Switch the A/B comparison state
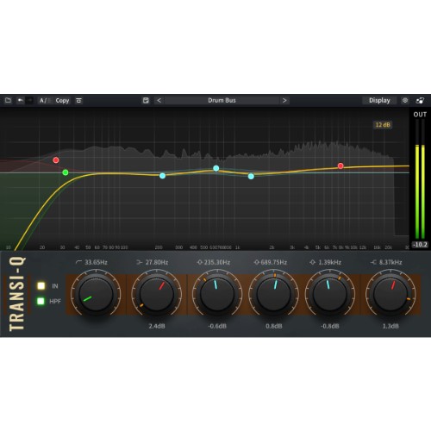The width and height of the screenshot is (431, 431). [45, 101]
